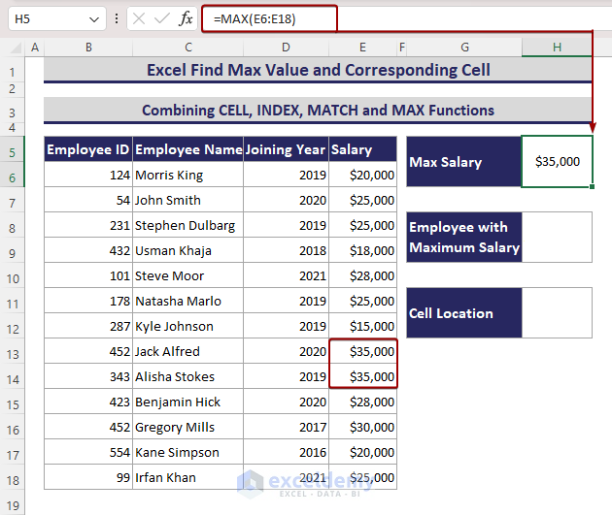Click the Cancel X icon in formula bar
Viewport: 612px width, 515px height.
pyautogui.click(x=140, y=18)
